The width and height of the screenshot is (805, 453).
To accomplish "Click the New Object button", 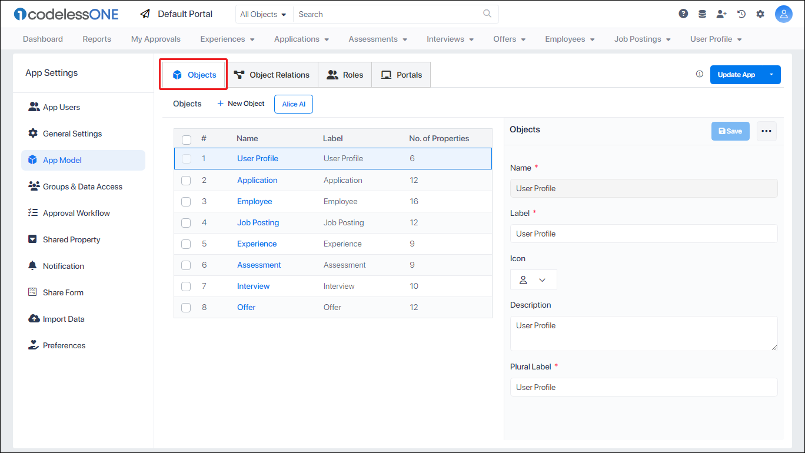I will click(240, 104).
